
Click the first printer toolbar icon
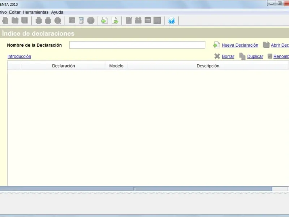[39, 21]
